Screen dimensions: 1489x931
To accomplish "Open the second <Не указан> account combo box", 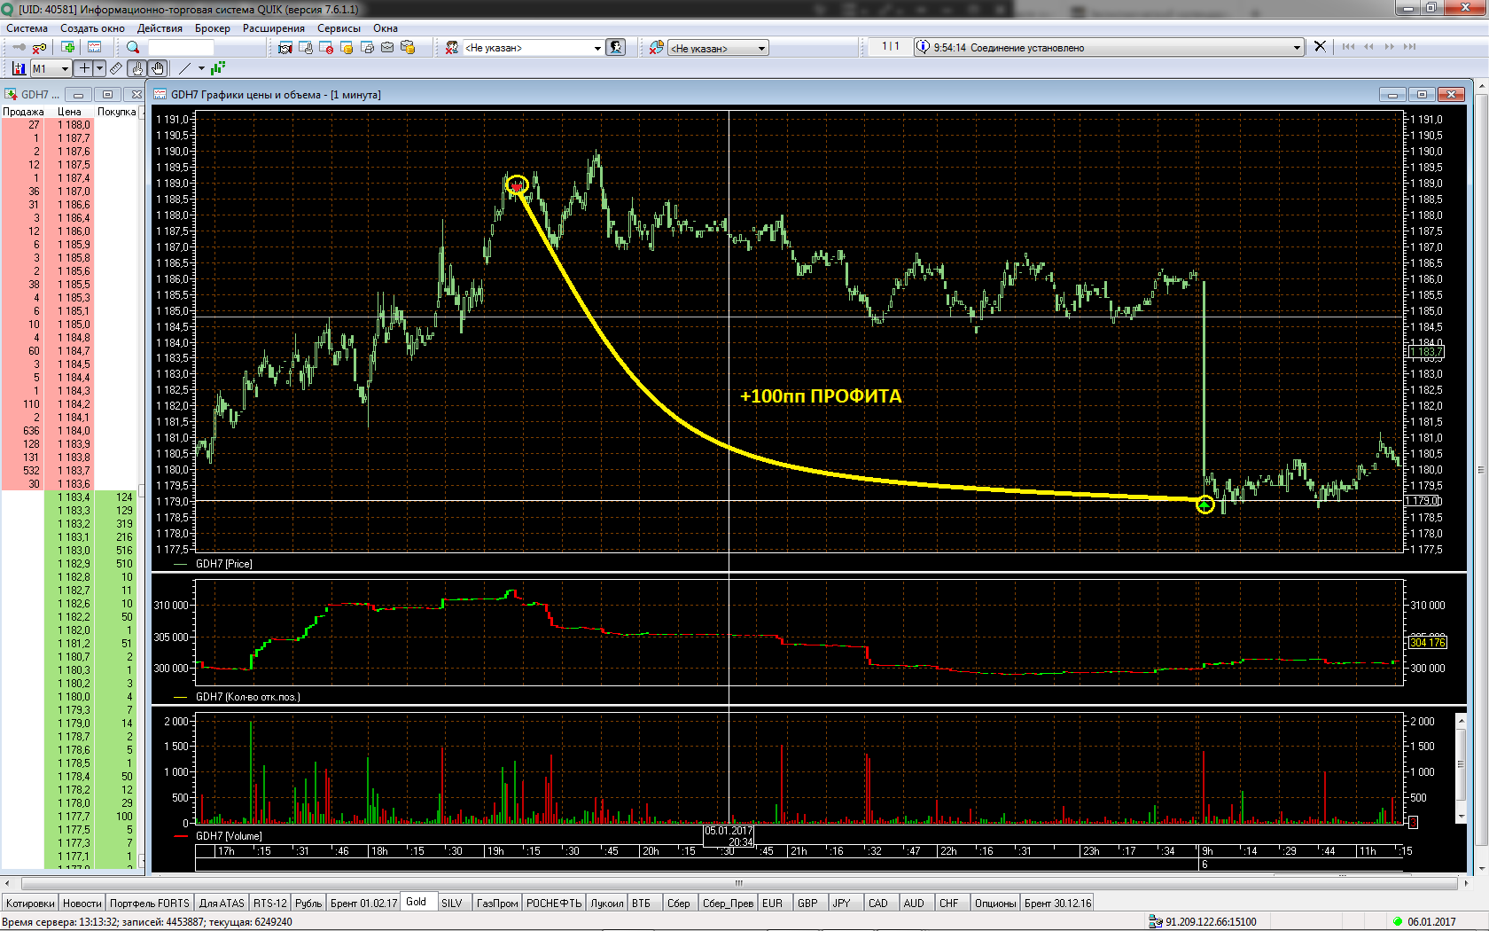I will pos(718,48).
